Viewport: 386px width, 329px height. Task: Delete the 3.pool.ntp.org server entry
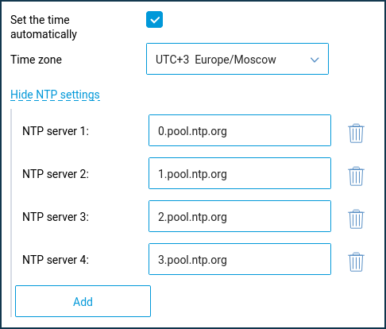[x=356, y=262]
